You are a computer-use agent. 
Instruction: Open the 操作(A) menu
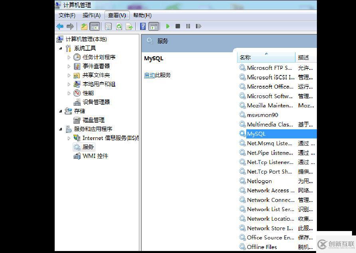91,15
